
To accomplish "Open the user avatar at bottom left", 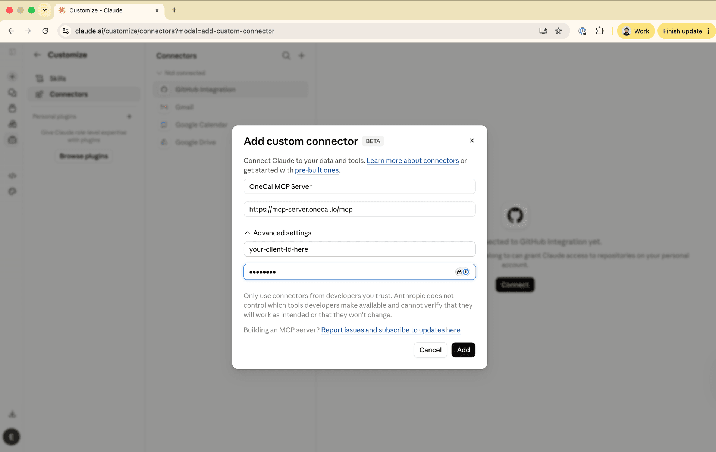I will tap(12, 436).
